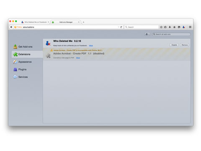Go to Home with the house icon
201x151 pixels.
point(174,27)
